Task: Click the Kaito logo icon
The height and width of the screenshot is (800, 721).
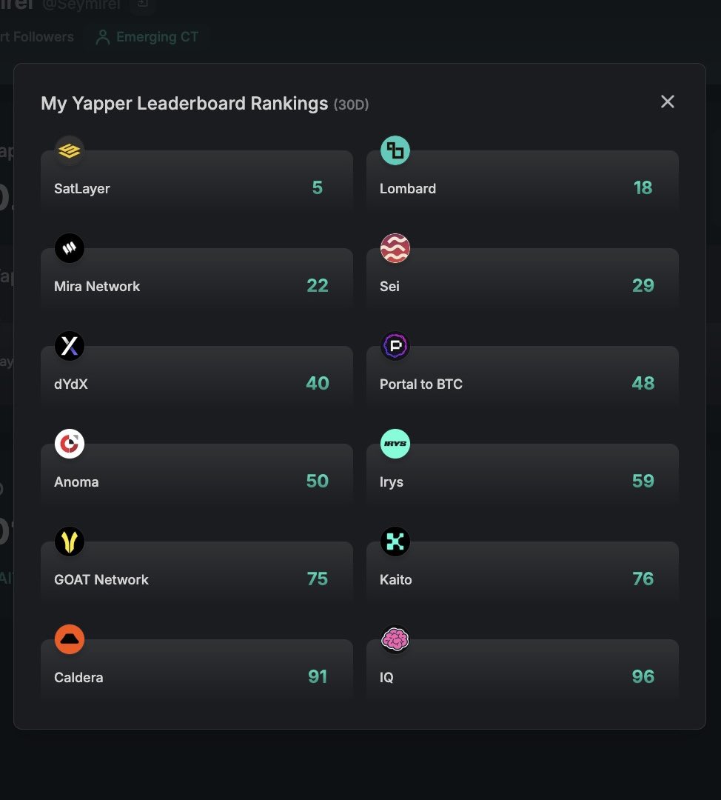Action: pyautogui.click(x=395, y=541)
